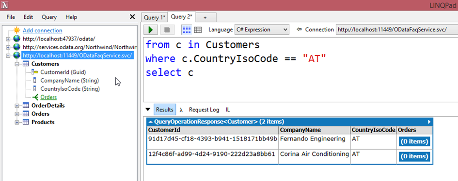
Task: Open the lambda results tab
Action: click(x=181, y=110)
